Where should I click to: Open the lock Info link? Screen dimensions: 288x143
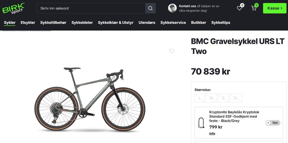pyautogui.click(x=212, y=133)
